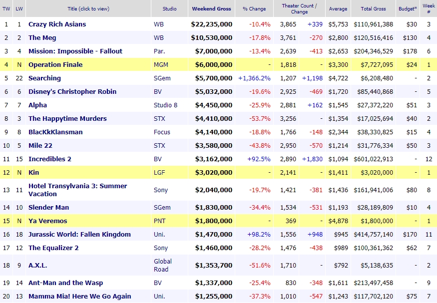Open Crazy Rich Asians title link
This screenshot has height=303, width=437.
coord(57,24)
